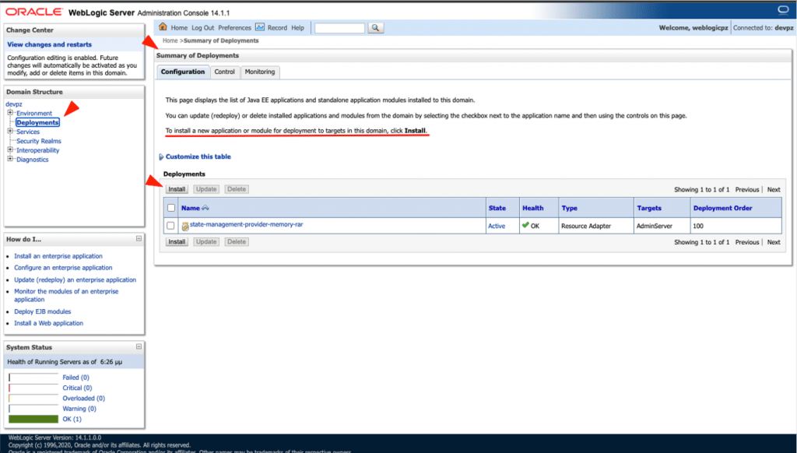Click Next in the top pagination
The image size is (797, 453).
(774, 190)
